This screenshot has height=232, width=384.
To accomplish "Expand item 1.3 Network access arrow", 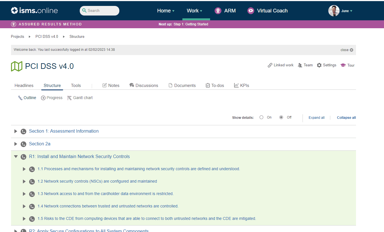I will 24,194.
